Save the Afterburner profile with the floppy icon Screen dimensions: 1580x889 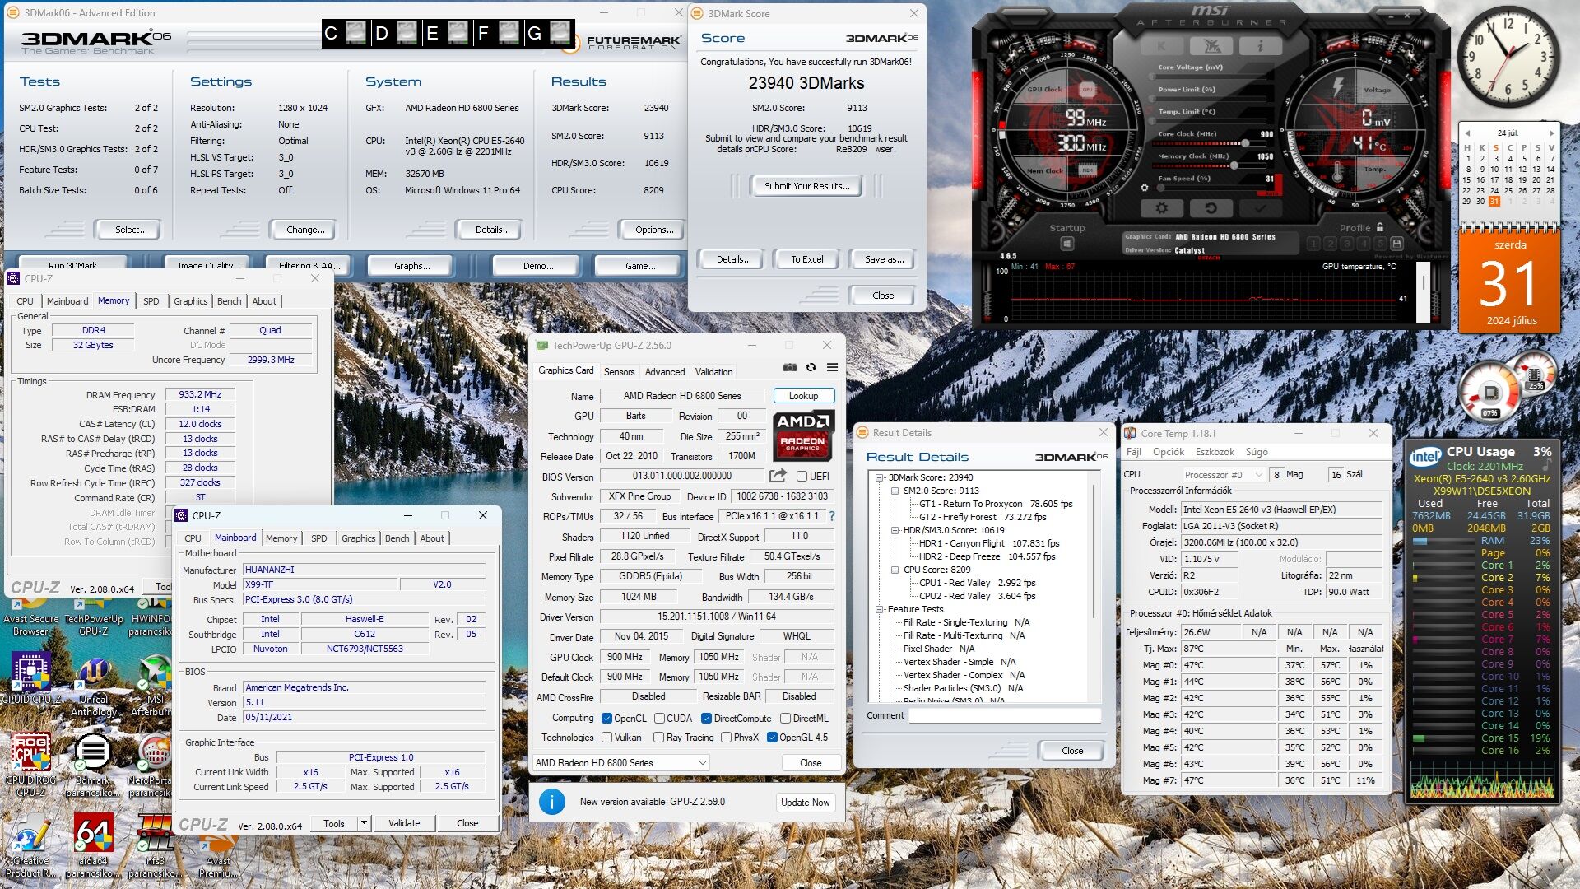1396,244
